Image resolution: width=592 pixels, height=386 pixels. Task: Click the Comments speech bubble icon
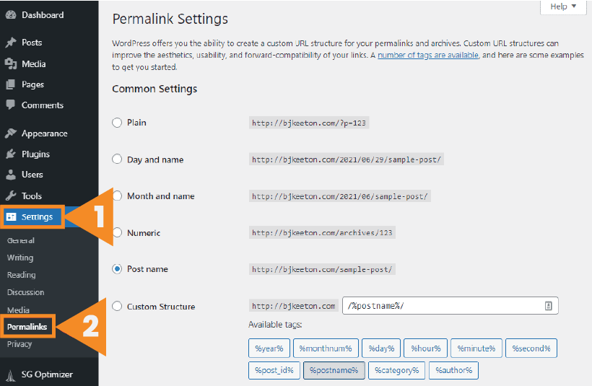pos(11,105)
